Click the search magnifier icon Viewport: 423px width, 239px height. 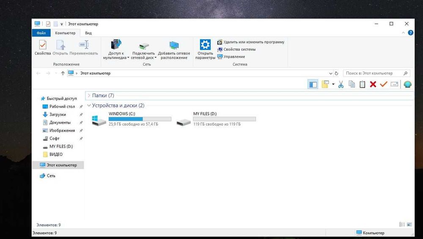tap(405, 73)
